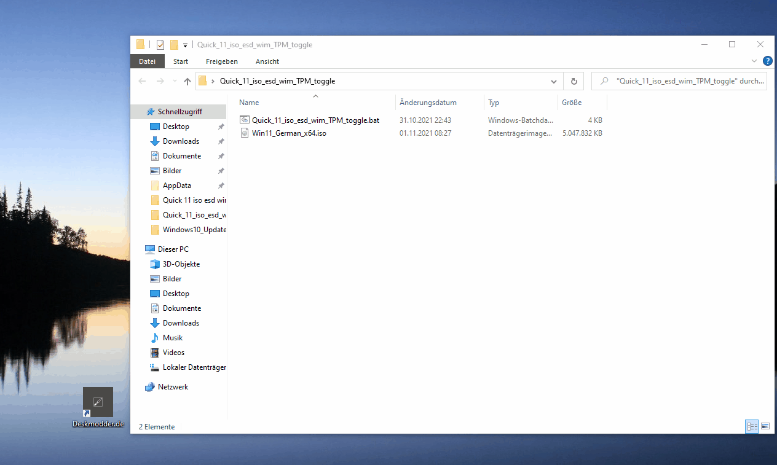Open the Freigeben ribbon tab
Screen dimensions: 777x465
coord(222,61)
